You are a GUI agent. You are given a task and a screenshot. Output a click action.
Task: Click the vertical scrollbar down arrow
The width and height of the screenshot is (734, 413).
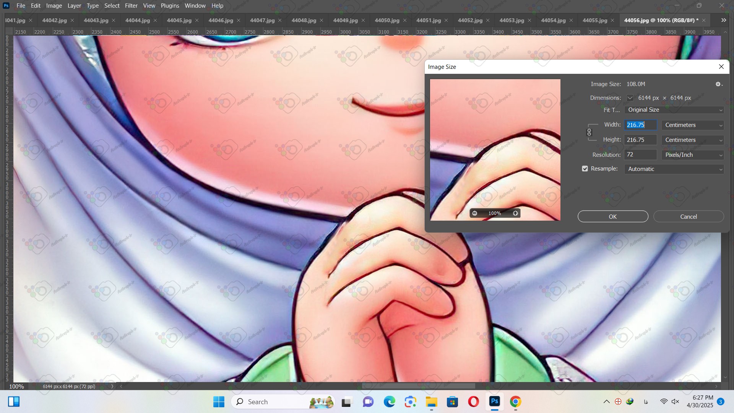click(725, 378)
